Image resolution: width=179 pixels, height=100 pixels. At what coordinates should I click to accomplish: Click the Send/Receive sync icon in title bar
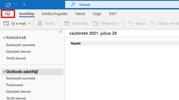[x=8, y=5]
